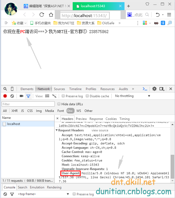The height and width of the screenshot is (198, 175).
Task: Toggle capture screenshots camera icon
Action: click(x=22, y=96)
